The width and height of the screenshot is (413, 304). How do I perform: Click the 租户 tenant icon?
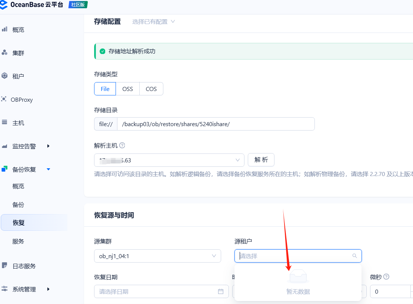coord(4,76)
